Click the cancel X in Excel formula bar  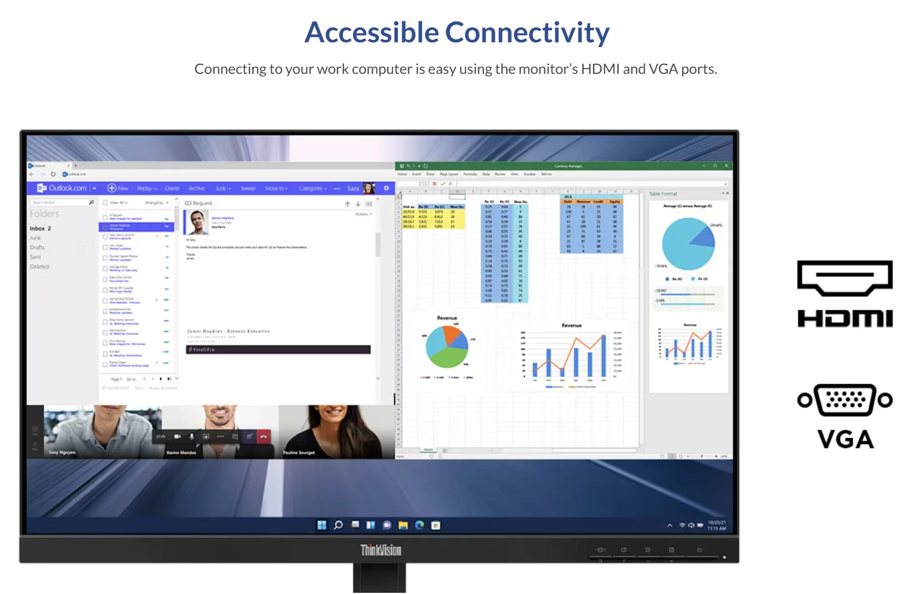434,184
